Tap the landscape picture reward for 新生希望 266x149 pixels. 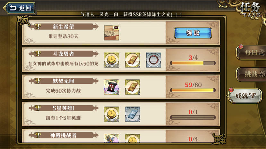[112, 33]
